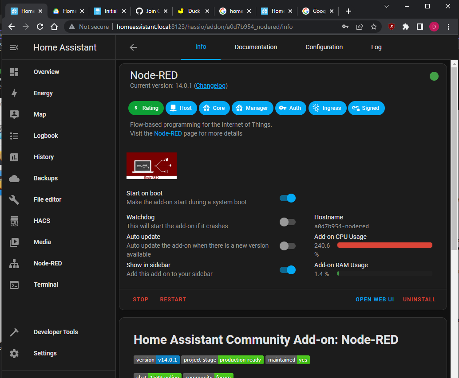Viewport: 459px width, 378px height.
Task: Open a new browser tab
Action: tap(348, 11)
